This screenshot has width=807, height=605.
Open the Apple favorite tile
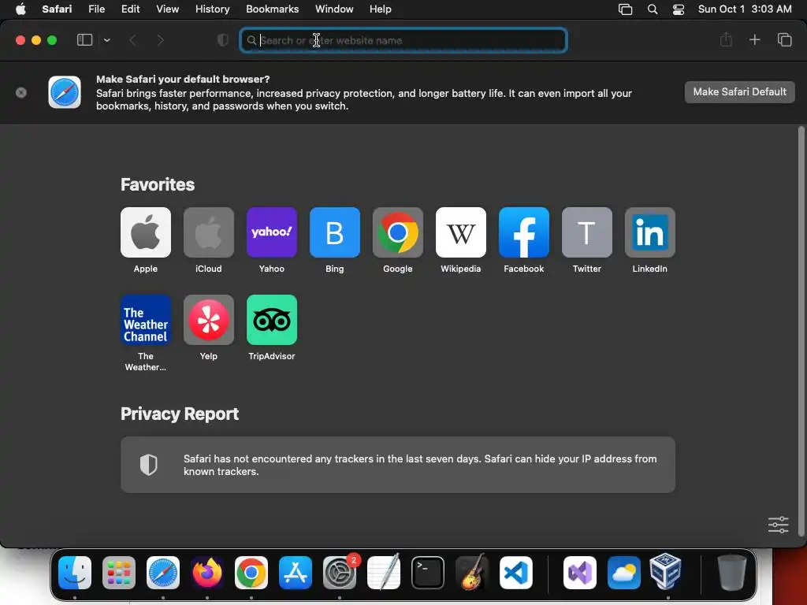146,232
